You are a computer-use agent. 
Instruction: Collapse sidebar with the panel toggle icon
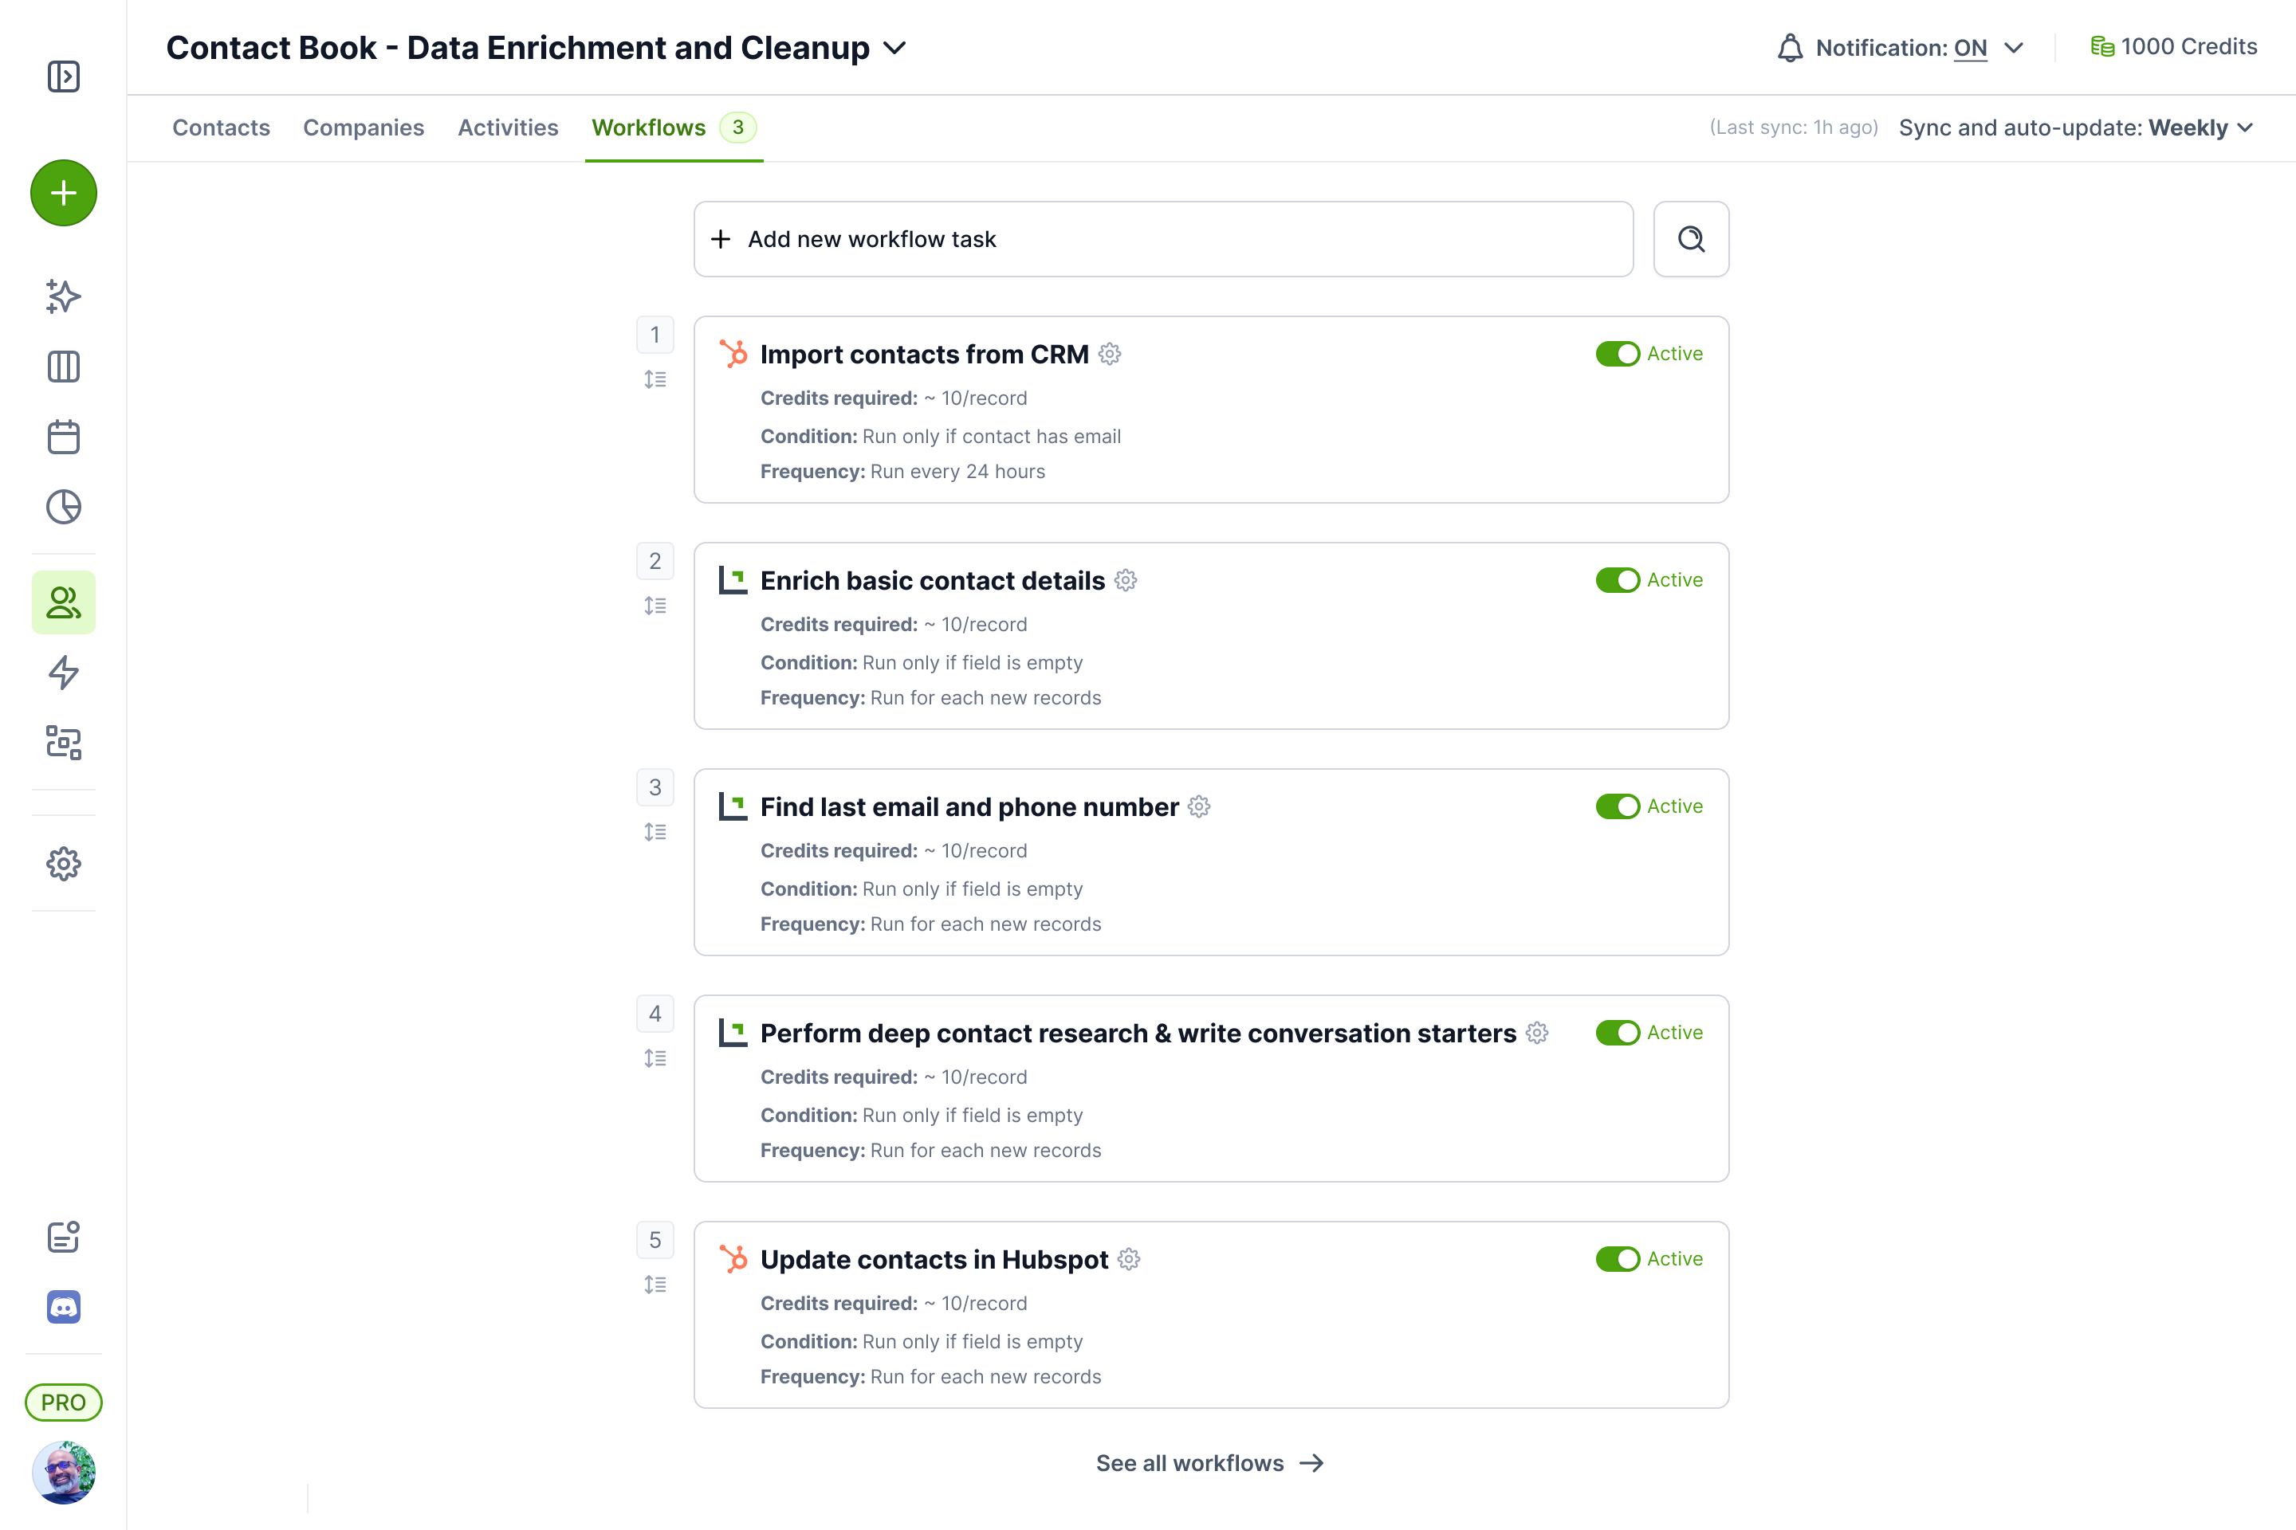tap(64, 76)
